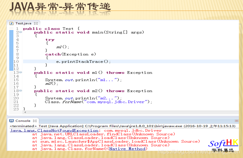Collapse the m1 method fold at line 13
Viewport: 243px width, 158px height.
(20, 72)
